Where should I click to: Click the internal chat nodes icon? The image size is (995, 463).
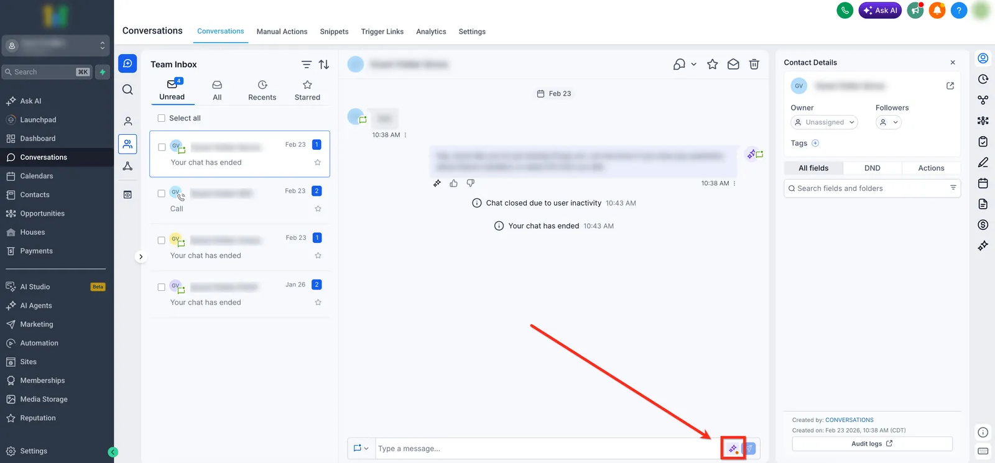(x=127, y=166)
